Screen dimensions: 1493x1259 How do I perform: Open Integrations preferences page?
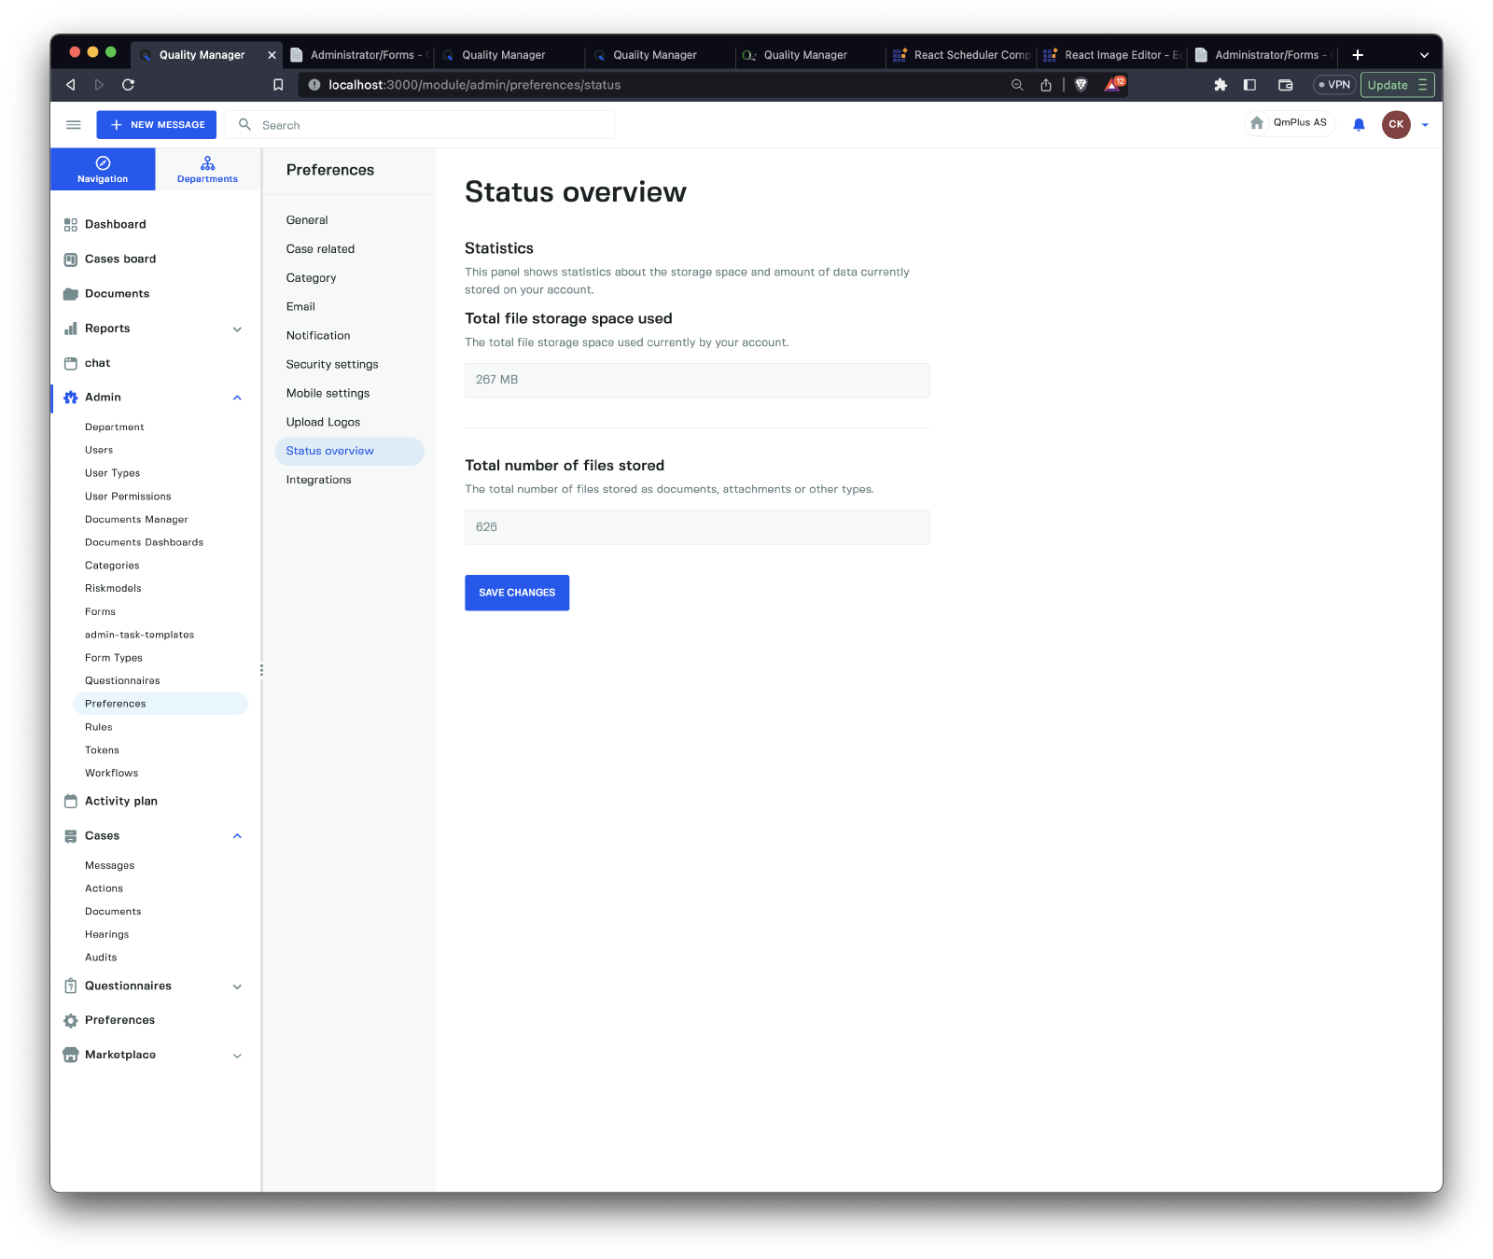click(x=318, y=480)
